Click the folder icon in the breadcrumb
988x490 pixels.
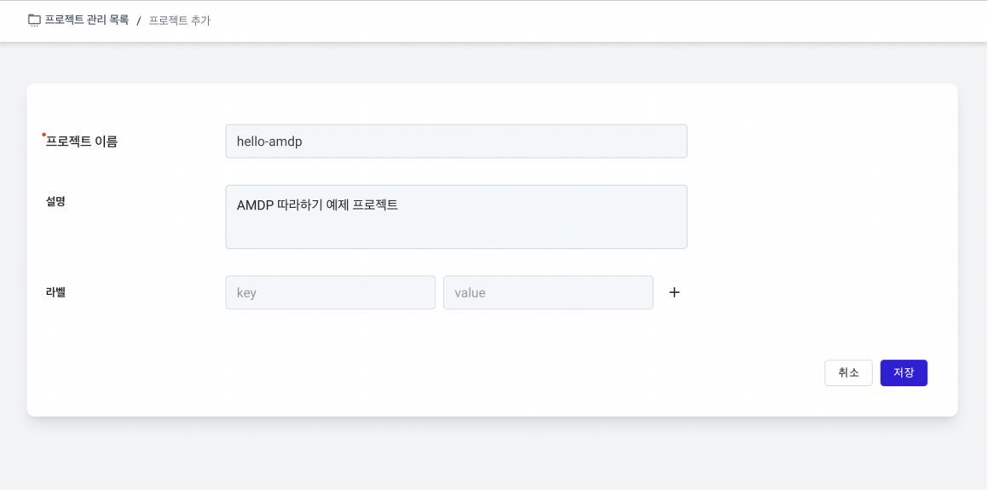pyautogui.click(x=34, y=20)
